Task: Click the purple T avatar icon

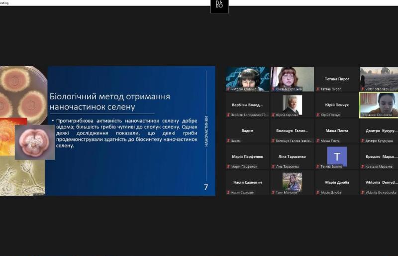Action: click(337, 156)
